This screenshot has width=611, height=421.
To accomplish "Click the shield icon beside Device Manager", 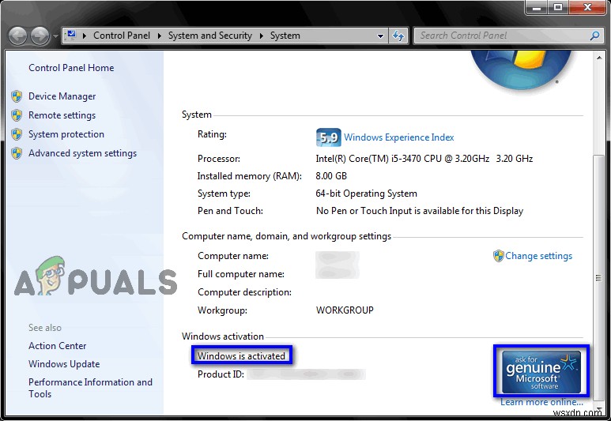I will click(17, 96).
